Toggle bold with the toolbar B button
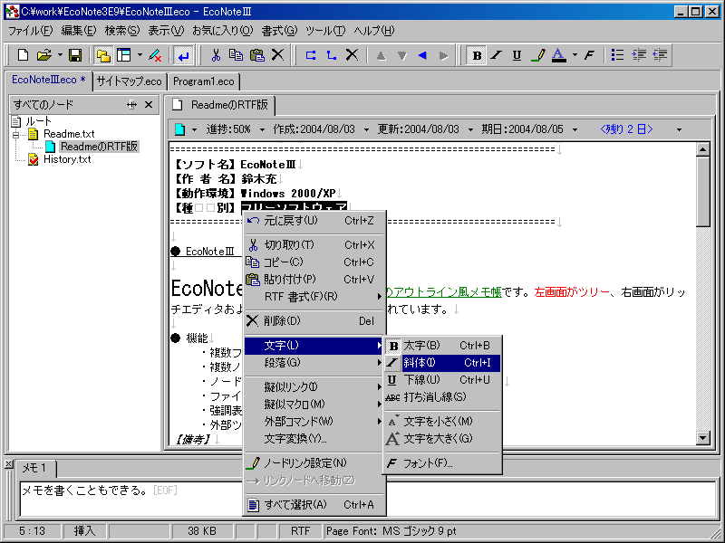This screenshot has width=725, height=543. (477, 55)
